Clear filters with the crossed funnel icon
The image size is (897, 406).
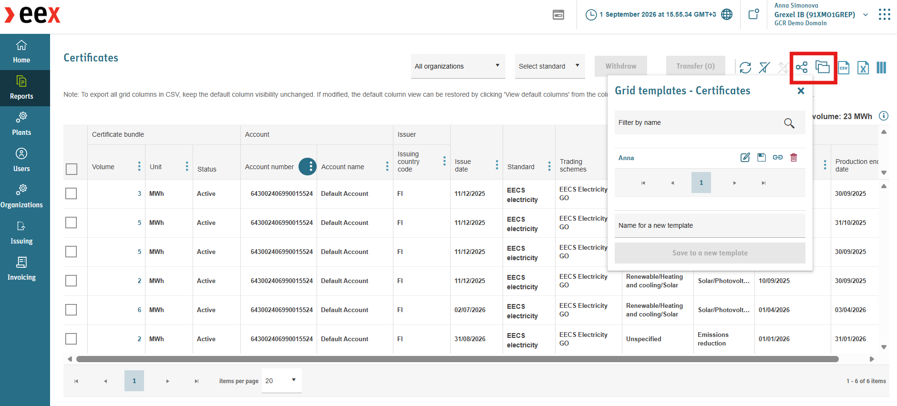[x=764, y=68]
